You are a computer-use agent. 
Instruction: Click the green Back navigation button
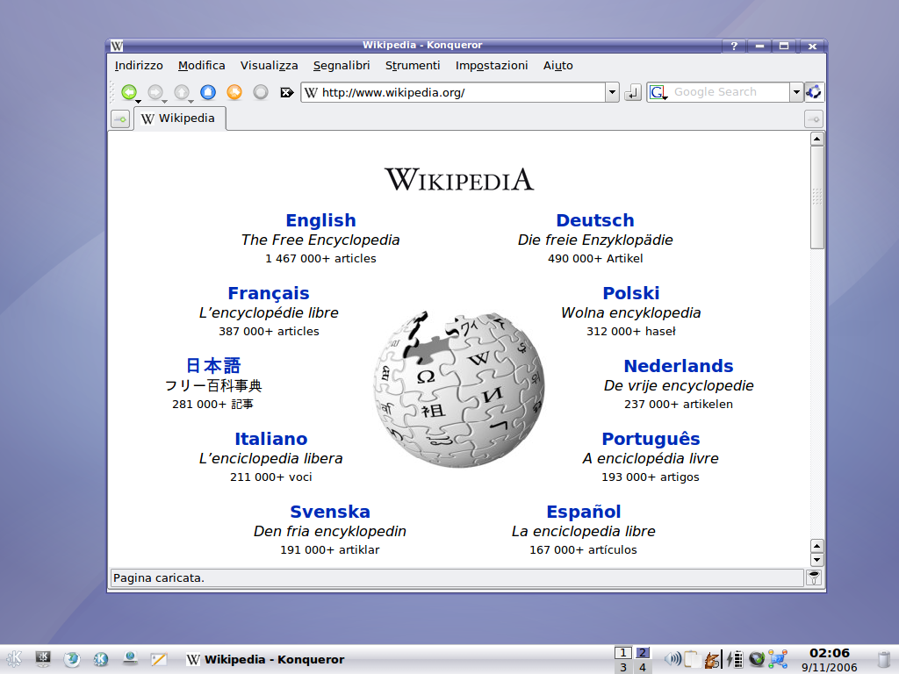tap(129, 92)
